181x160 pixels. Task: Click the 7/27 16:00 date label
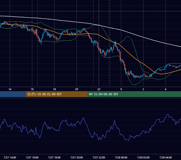click(32, 157)
